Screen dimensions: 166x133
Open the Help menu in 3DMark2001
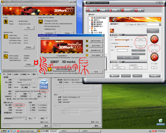point(32,4)
